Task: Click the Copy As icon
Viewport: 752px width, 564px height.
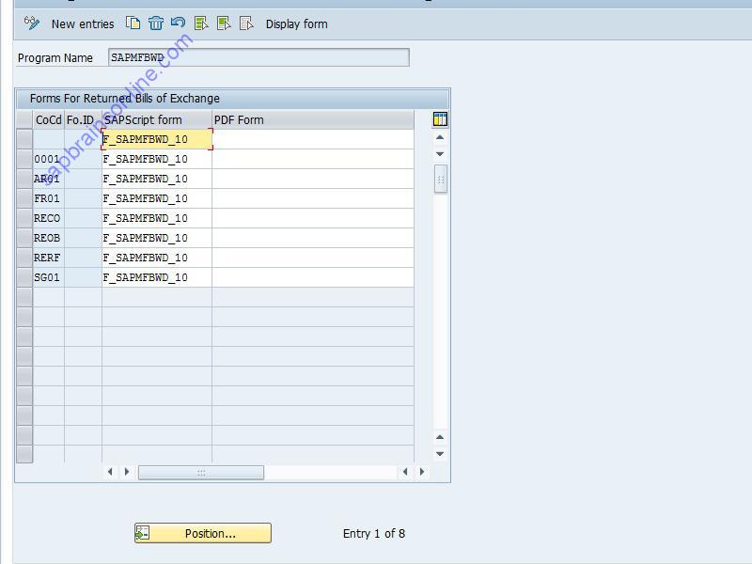Action: pyautogui.click(x=133, y=23)
